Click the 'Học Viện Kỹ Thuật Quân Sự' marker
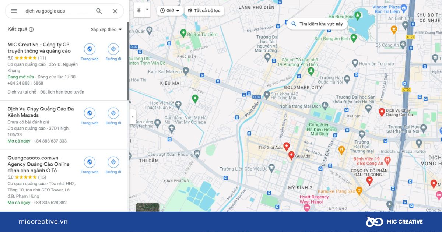 [x=178, y=105]
